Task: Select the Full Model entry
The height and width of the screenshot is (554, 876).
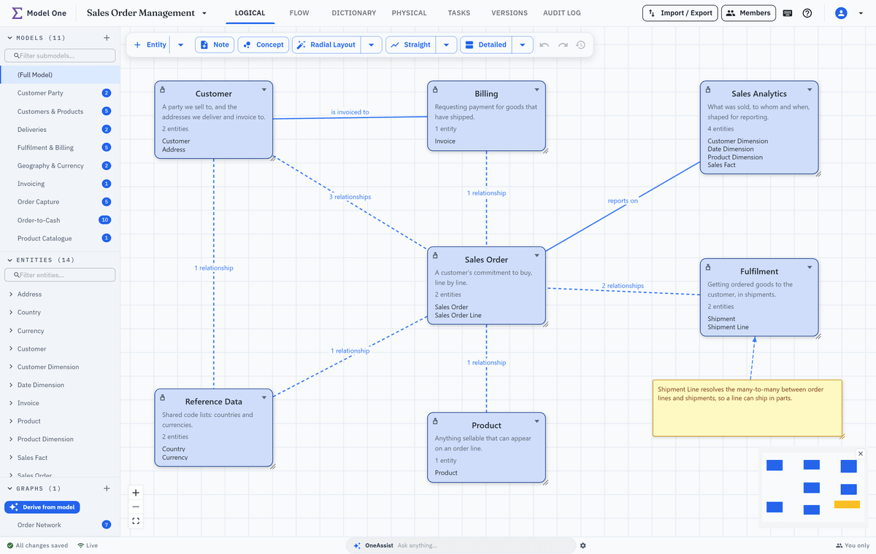Action: tap(60, 74)
